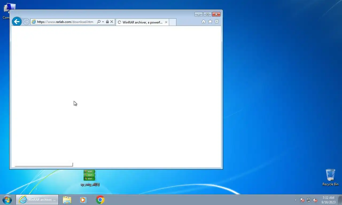
Task: Stop page loading with address bar X
Action: [x=112, y=22]
